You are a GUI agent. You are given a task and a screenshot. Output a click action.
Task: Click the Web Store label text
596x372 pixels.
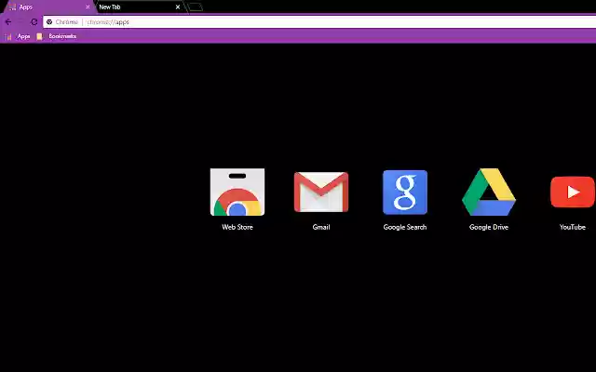click(x=237, y=227)
